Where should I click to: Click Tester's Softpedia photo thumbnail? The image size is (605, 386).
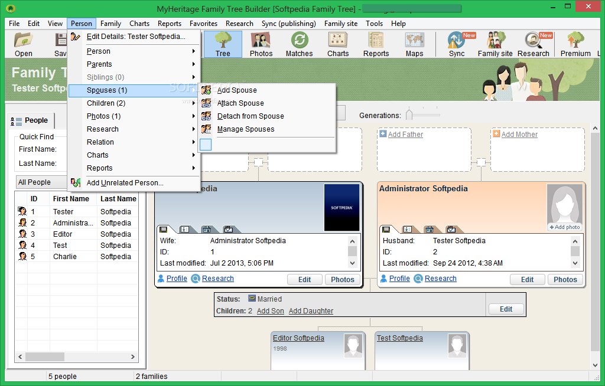click(341, 208)
